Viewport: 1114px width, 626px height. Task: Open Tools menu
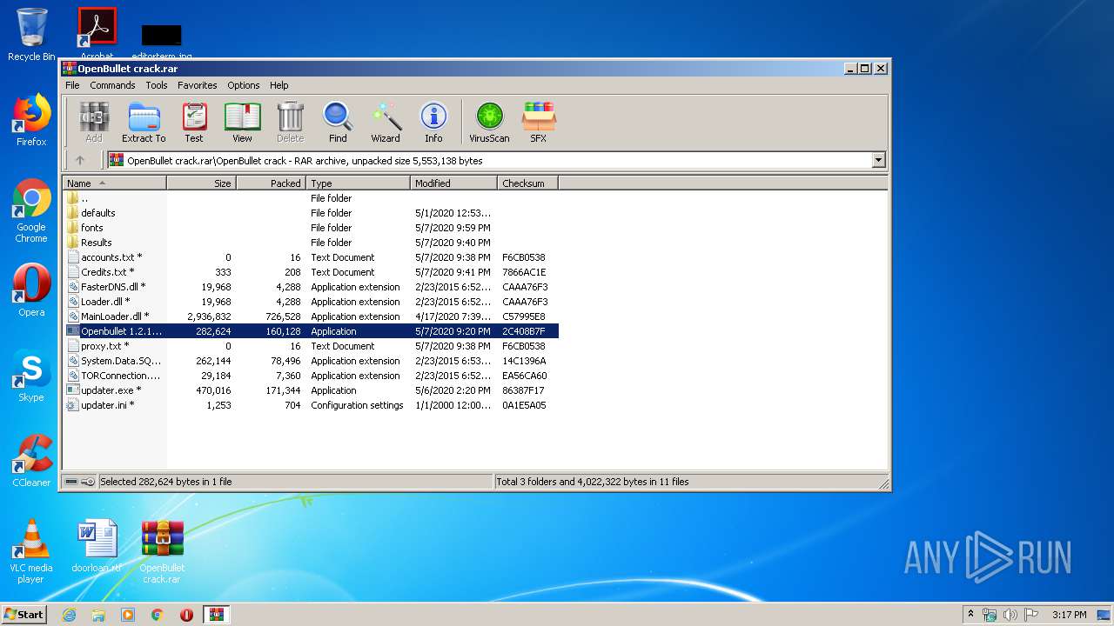(157, 85)
